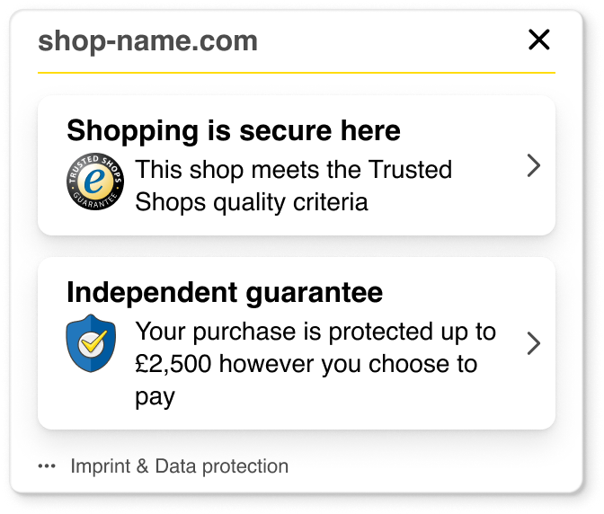Close the shop-name.com trust panel
Screen dimensions: 604x514
pos(538,40)
